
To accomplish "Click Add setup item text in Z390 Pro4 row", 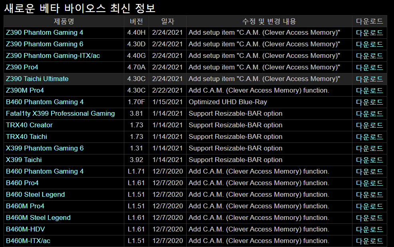I will pyautogui.click(x=265, y=67).
